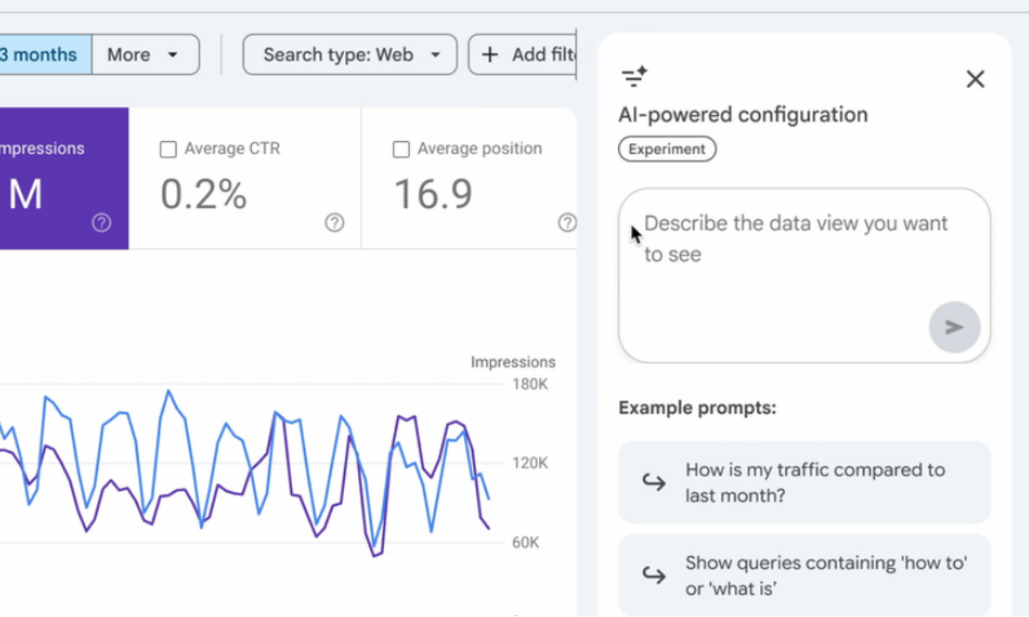
Task: Close the AI-powered configuration panel
Action: click(x=974, y=79)
